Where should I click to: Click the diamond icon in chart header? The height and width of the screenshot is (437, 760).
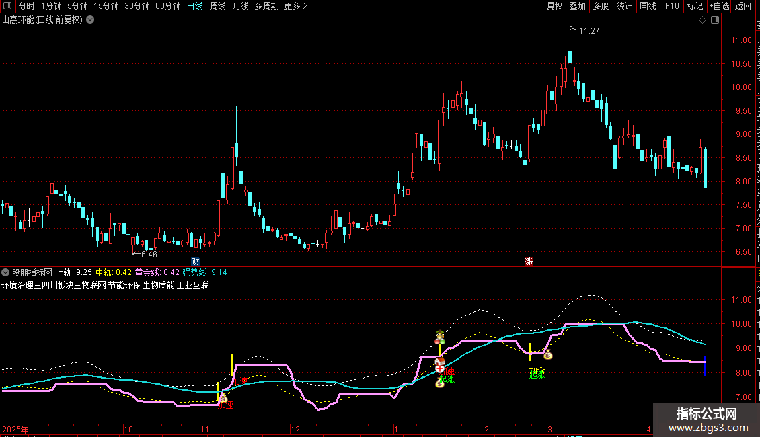[702, 20]
